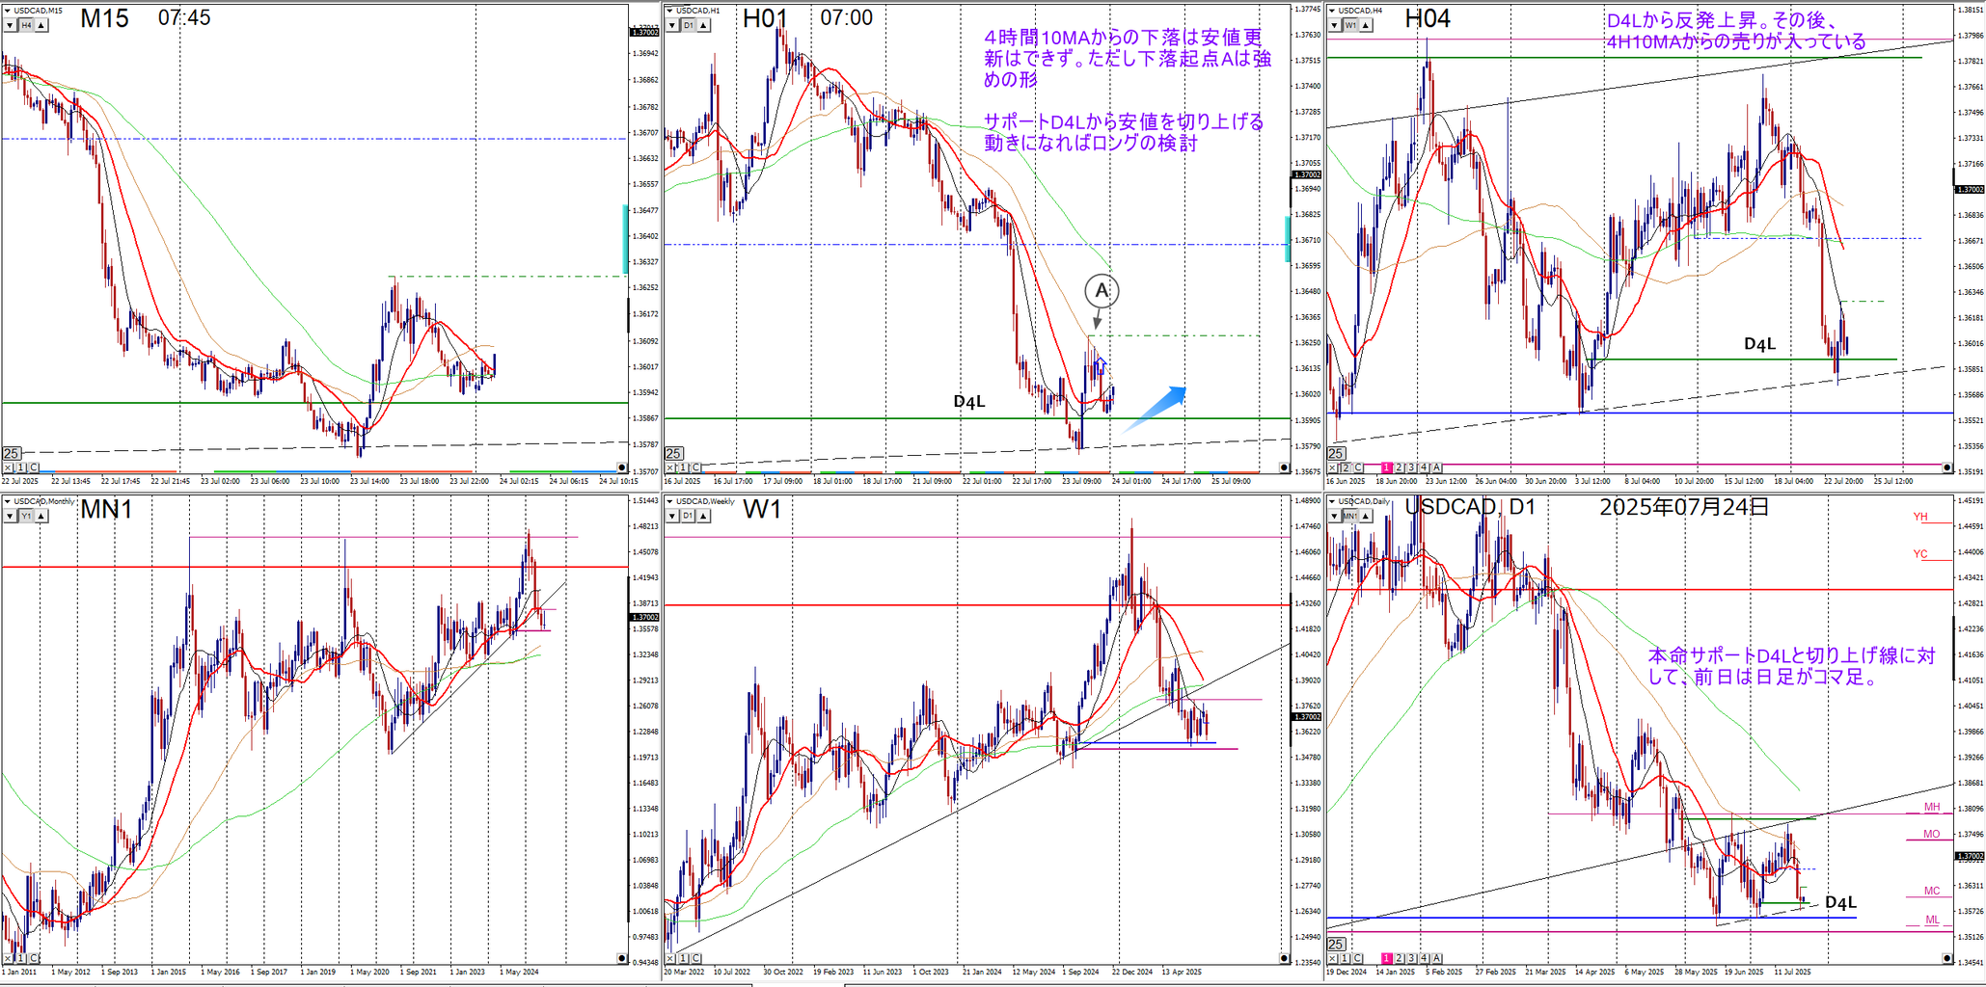
Task: Open the USDCAD,Daily chart title dropdown
Action: tap(1333, 501)
